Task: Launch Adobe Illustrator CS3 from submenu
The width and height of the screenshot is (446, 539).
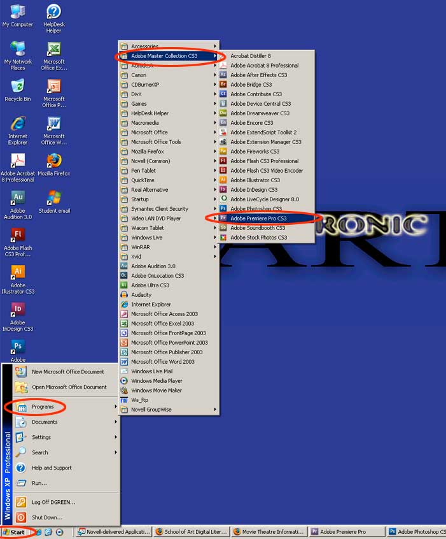Action: [x=267, y=180]
